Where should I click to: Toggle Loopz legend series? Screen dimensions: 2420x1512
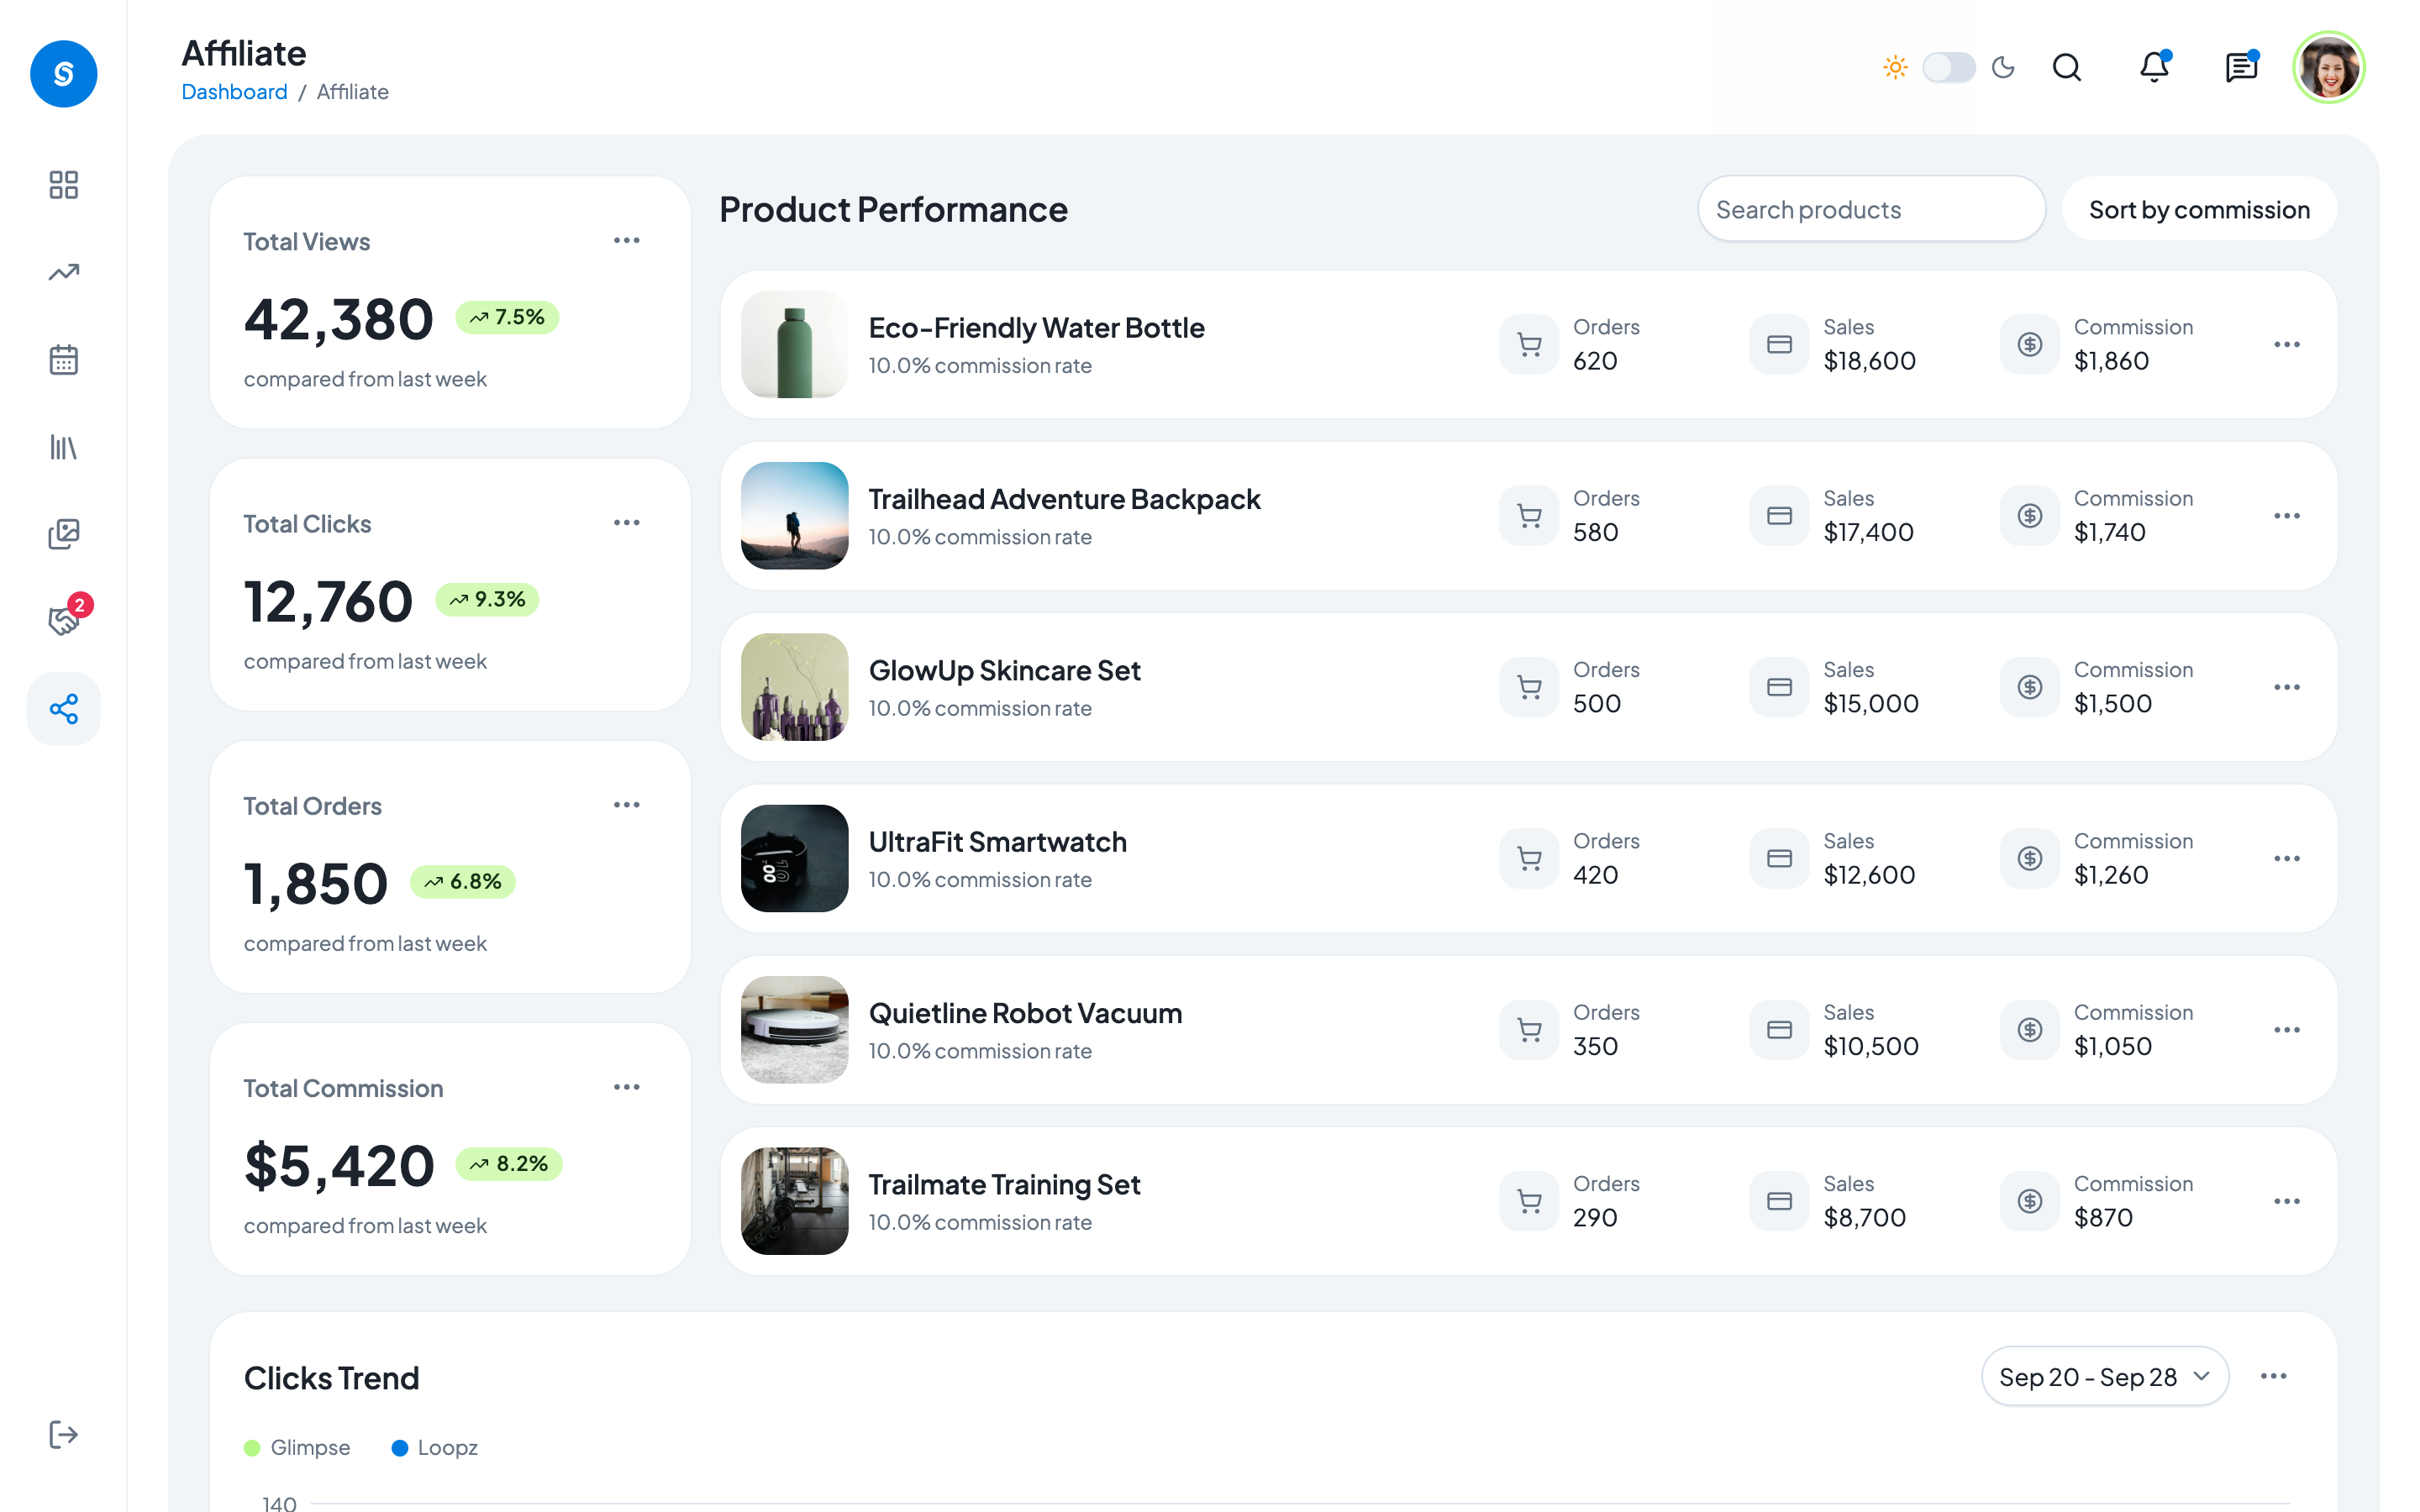435,1447
